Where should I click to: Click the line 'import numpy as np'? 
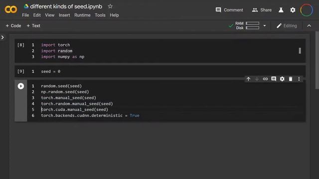pos(63,57)
